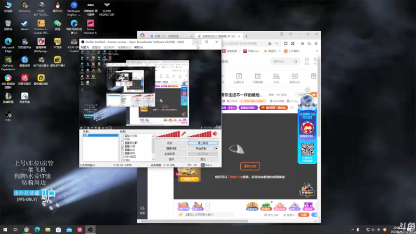Toggle the PUBG source checkbox
The width and height of the screenshot is (416, 234).
click(x=122, y=160)
